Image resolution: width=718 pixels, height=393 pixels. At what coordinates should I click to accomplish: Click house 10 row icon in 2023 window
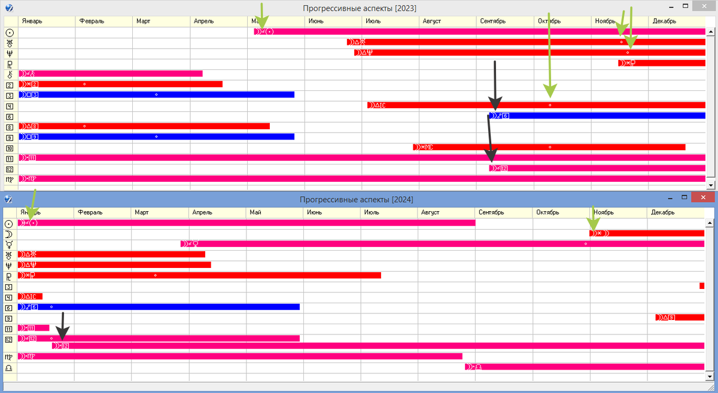coord(10,147)
